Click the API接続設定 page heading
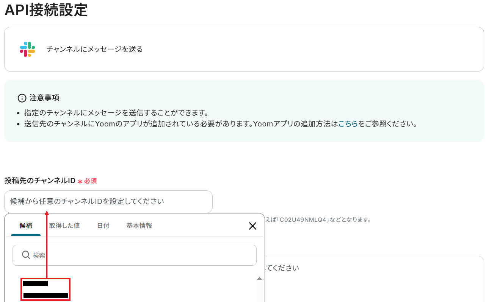The height and width of the screenshot is (302, 489). click(46, 10)
